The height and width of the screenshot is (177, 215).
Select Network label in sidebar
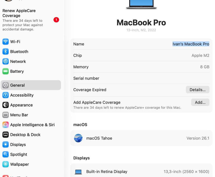[x=18, y=61]
